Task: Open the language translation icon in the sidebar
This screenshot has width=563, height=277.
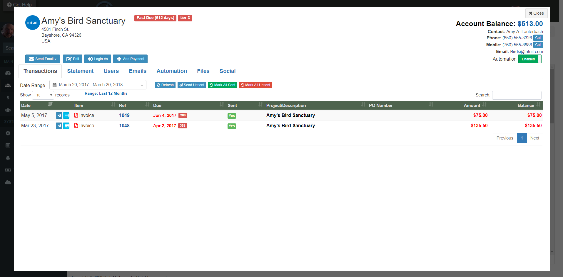Action: (x=8, y=170)
